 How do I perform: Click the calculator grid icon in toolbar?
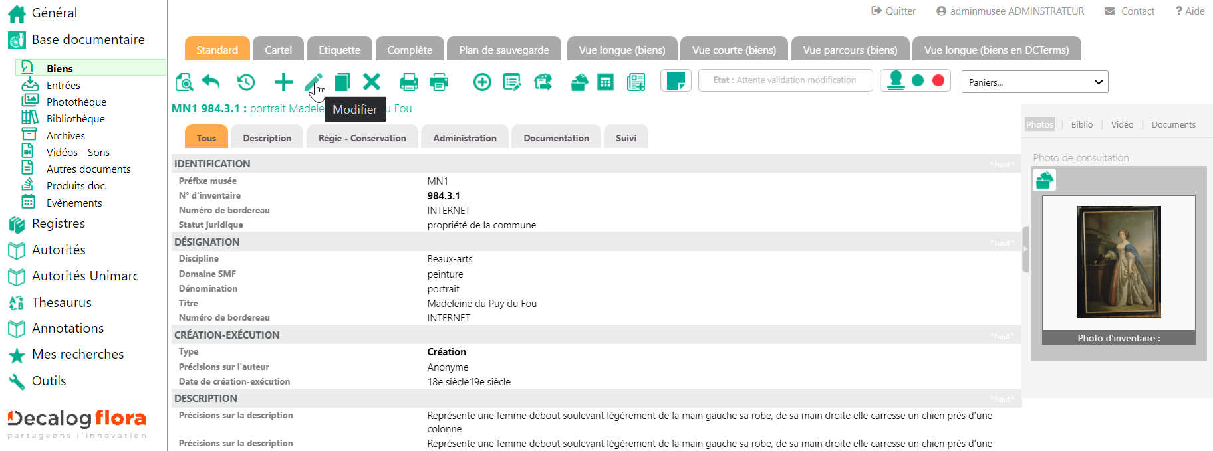coord(605,82)
